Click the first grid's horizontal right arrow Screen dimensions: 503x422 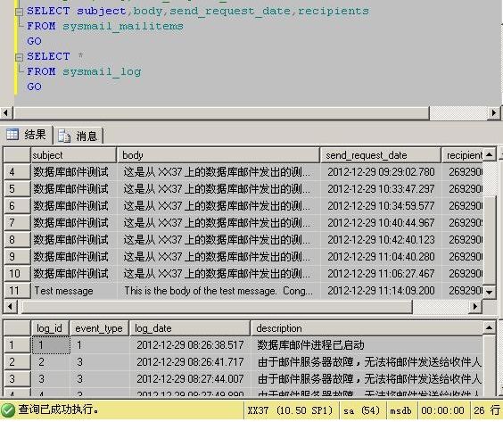475,307
